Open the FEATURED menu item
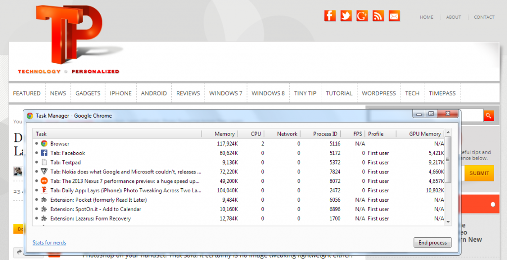Screen dimensions: 507x260 (x=27, y=93)
